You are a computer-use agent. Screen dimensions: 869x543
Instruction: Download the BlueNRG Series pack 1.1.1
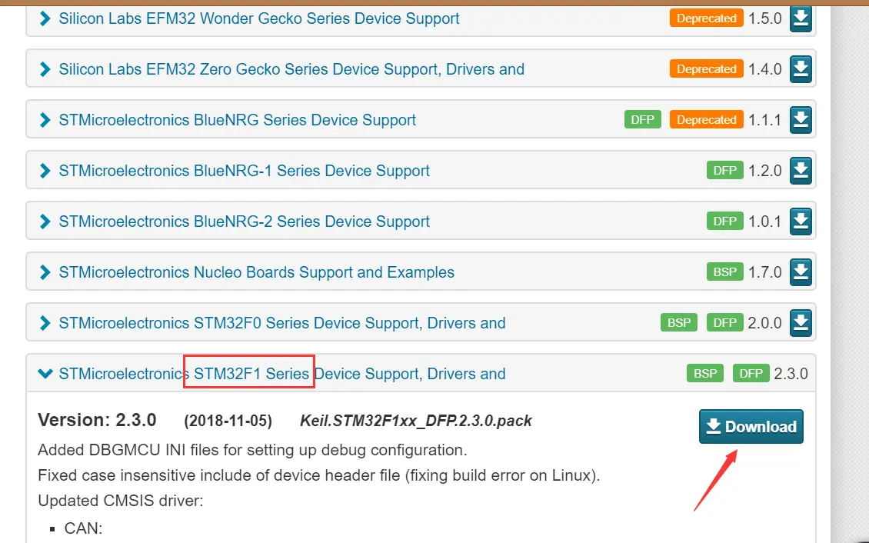(x=801, y=120)
